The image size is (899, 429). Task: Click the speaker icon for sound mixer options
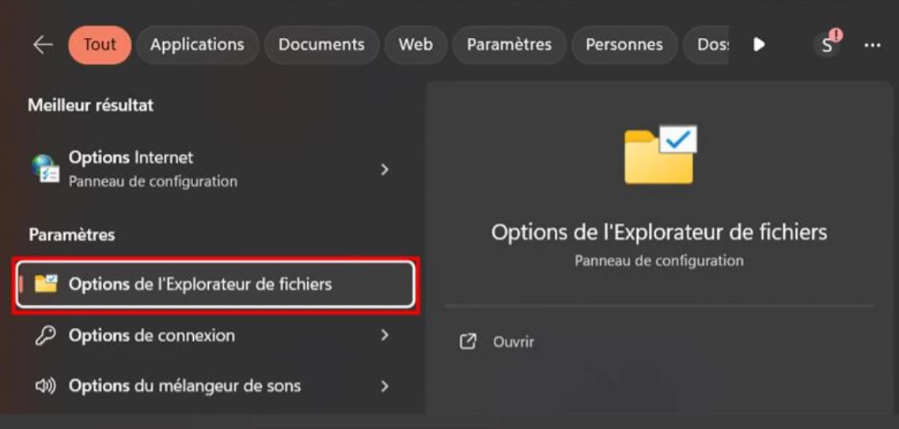[x=45, y=386]
